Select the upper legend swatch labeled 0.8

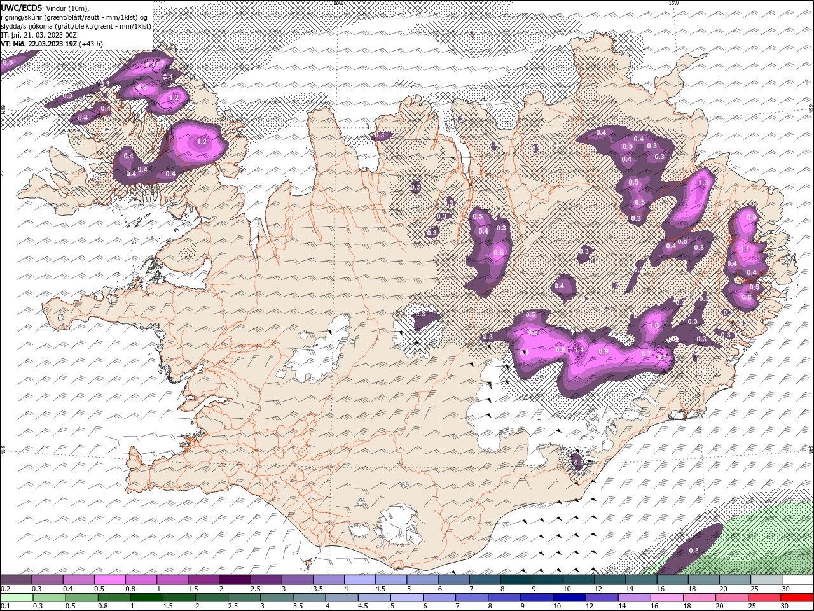pyautogui.click(x=141, y=580)
